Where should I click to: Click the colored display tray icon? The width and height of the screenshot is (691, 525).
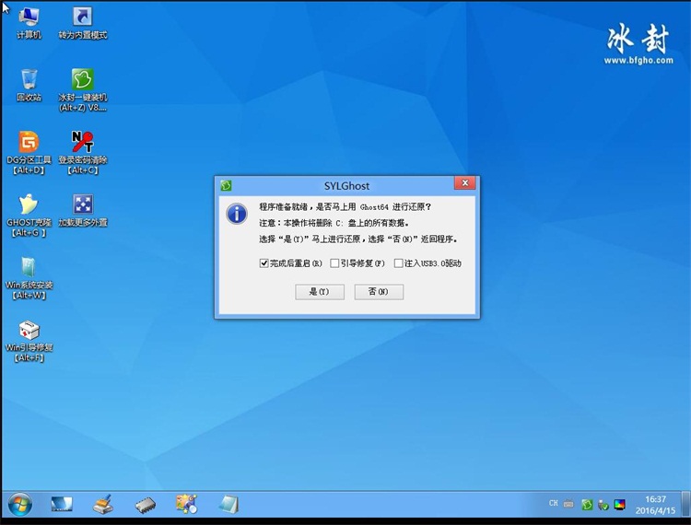620,505
